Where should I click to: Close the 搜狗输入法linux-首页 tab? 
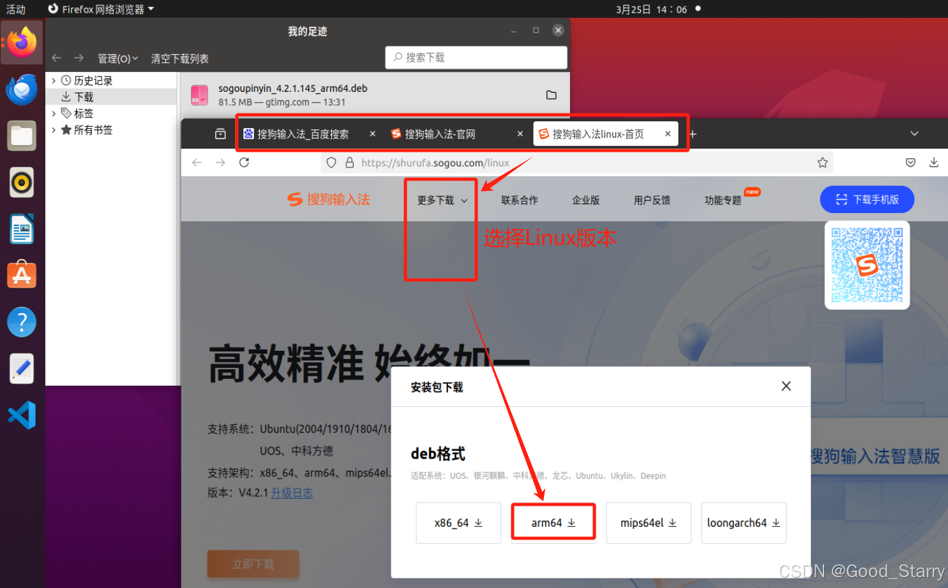pyautogui.click(x=668, y=134)
